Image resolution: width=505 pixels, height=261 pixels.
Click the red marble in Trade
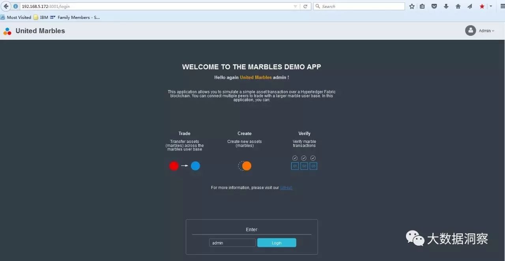coord(174,166)
